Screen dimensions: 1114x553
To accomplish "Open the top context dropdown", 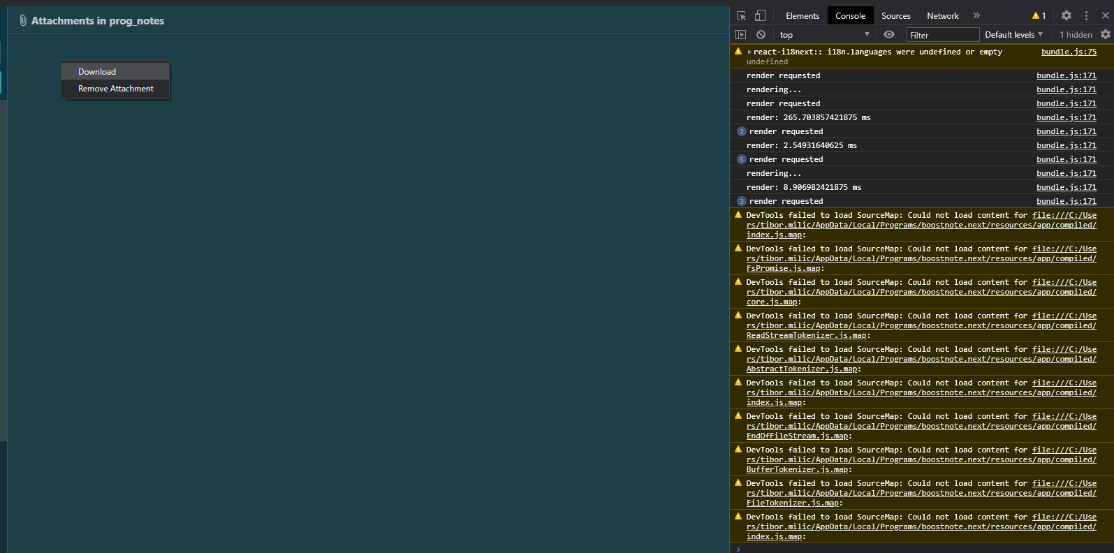I will pos(824,35).
